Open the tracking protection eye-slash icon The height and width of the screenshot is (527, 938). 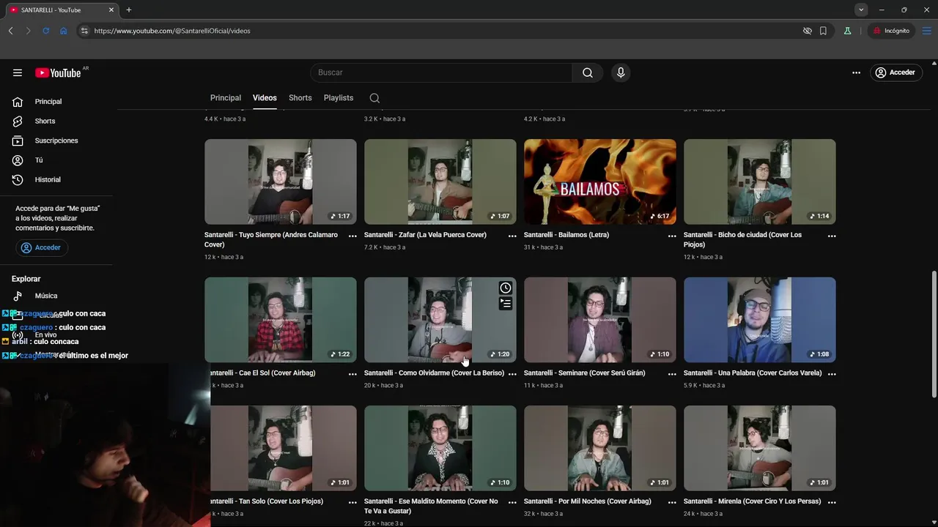point(807,31)
